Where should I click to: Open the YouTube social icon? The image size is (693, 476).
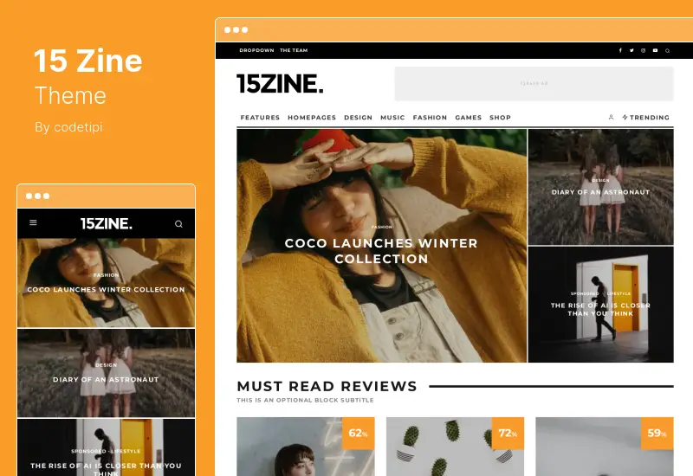(x=655, y=50)
